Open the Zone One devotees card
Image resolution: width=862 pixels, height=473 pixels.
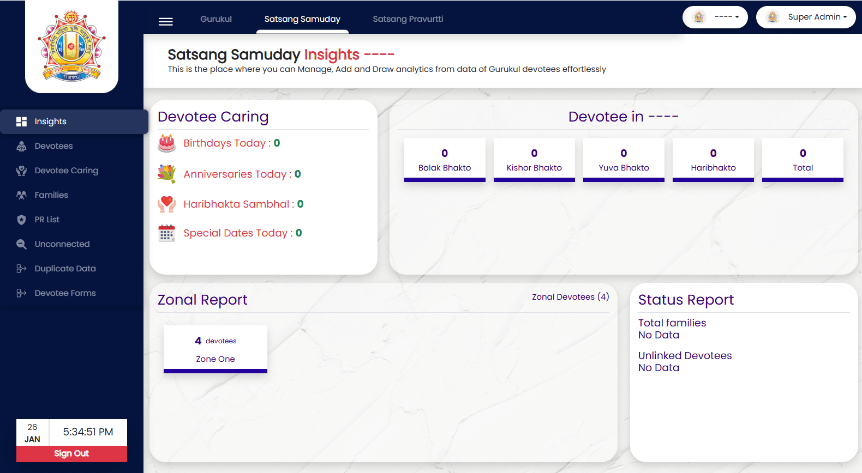click(215, 349)
